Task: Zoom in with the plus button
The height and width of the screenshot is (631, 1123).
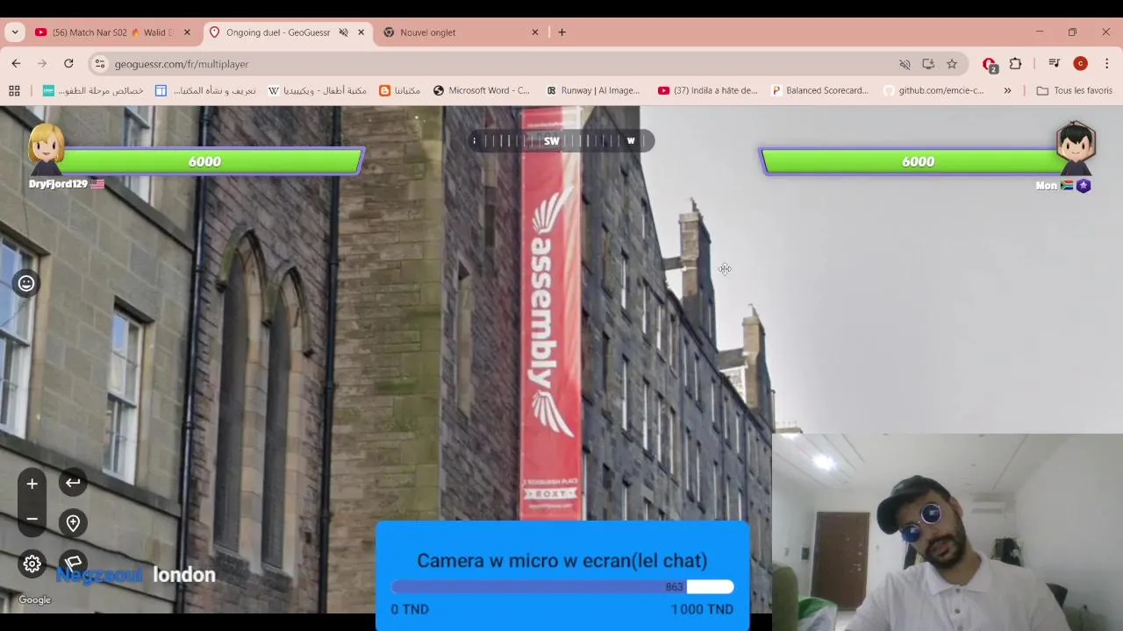Action: pyautogui.click(x=32, y=484)
